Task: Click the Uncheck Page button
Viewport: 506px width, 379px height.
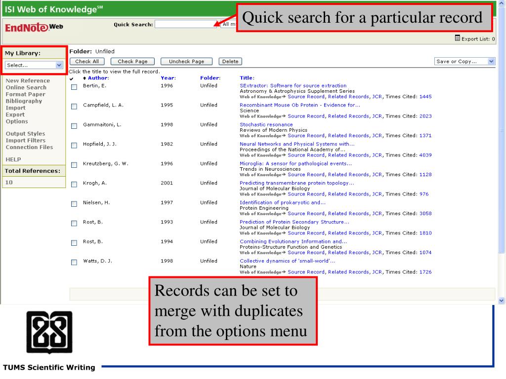Action: (186, 61)
